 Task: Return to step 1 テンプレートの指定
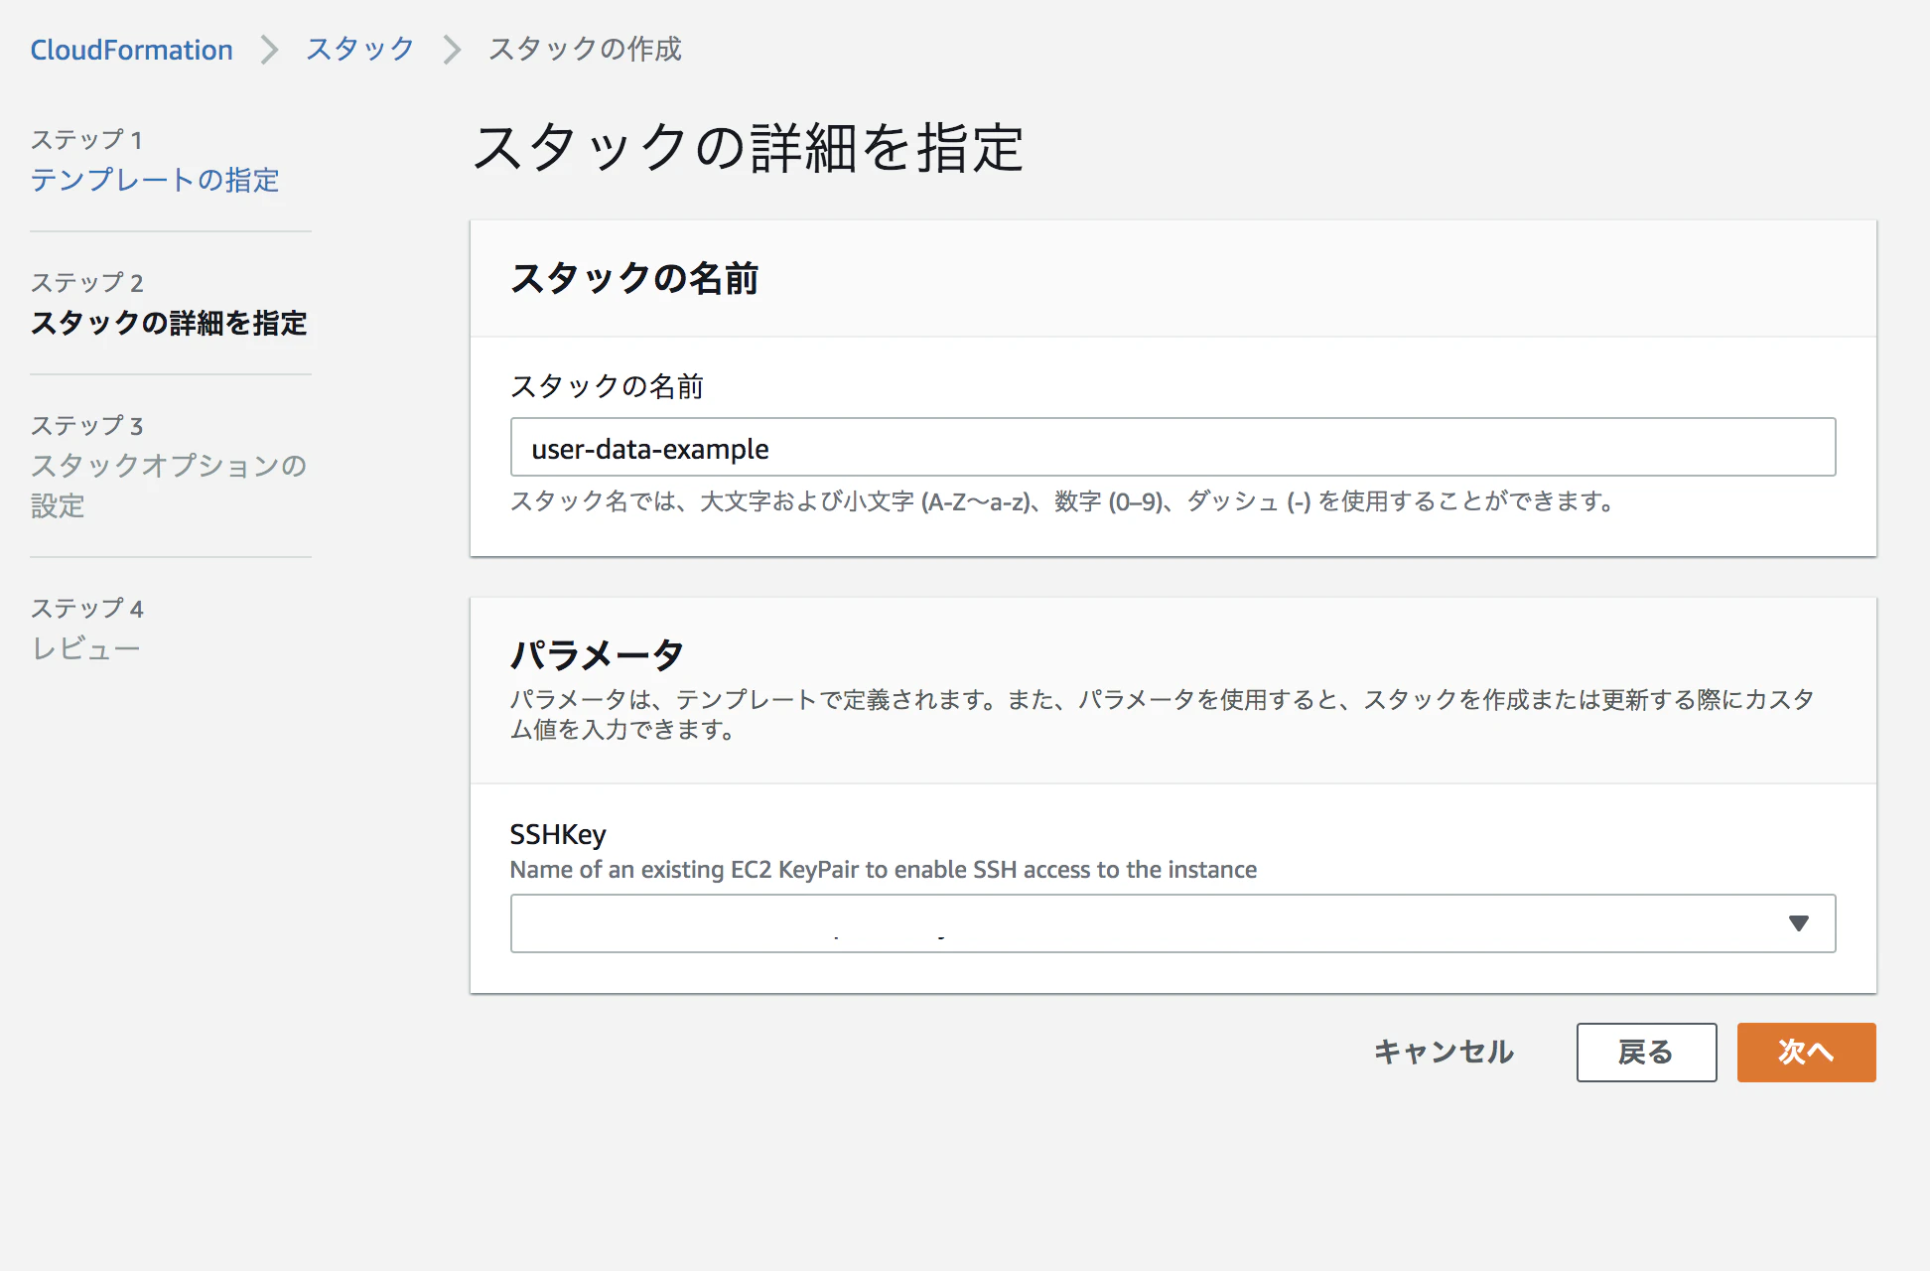tap(155, 180)
